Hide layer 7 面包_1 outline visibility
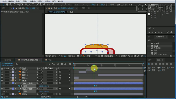Viewport: 176px width, 99px height. [2, 83]
